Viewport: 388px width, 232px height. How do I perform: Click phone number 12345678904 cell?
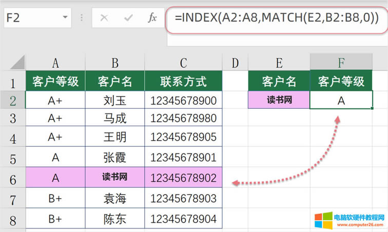[x=183, y=219]
